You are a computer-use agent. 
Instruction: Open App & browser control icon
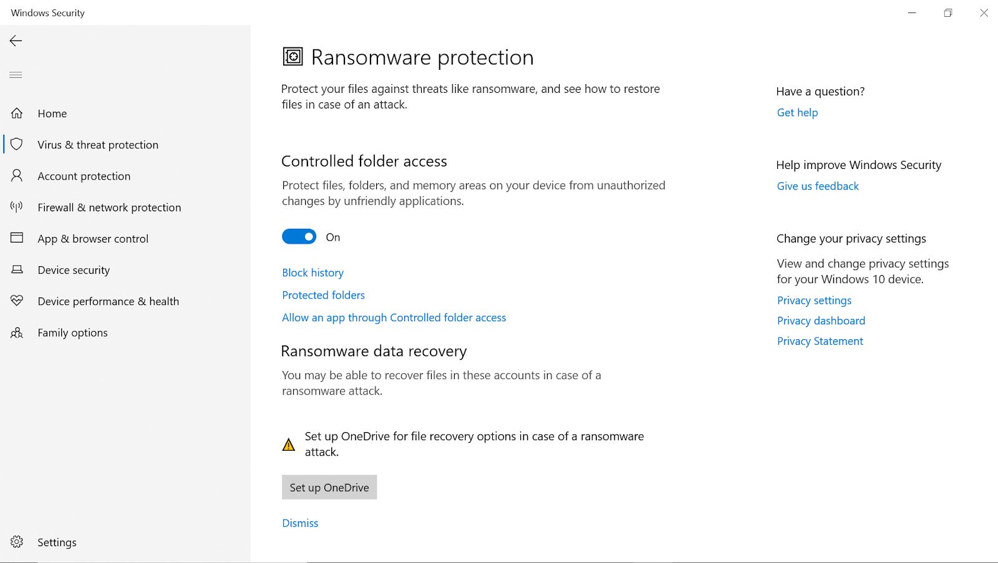pos(16,238)
